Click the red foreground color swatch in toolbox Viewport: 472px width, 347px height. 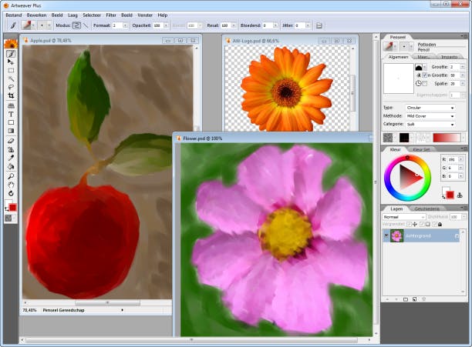coord(12,207)
